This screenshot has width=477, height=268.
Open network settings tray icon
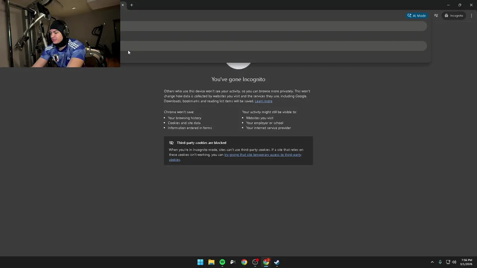[x=448, y=262]
